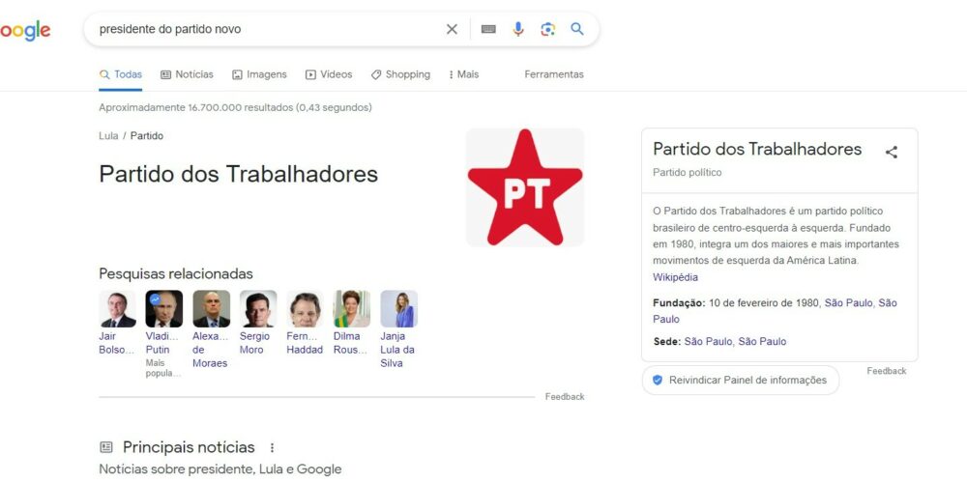Image resolution: width=967 pixels, height=483 pixels.
Task: Clear the search box with the X icon
Action: pos(452,29)
